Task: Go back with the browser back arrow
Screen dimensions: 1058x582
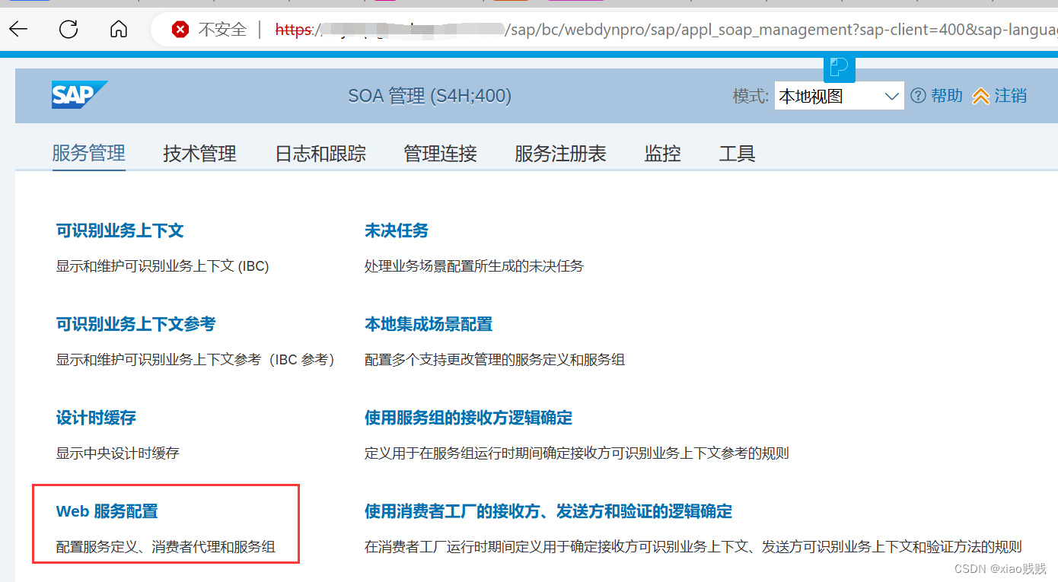Action: pos(18,30)
